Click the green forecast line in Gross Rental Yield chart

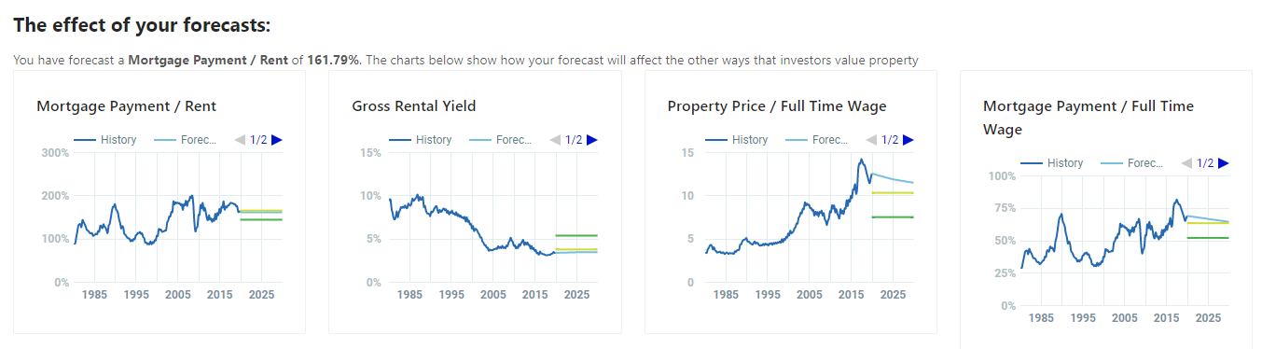[x=576, y=235]
